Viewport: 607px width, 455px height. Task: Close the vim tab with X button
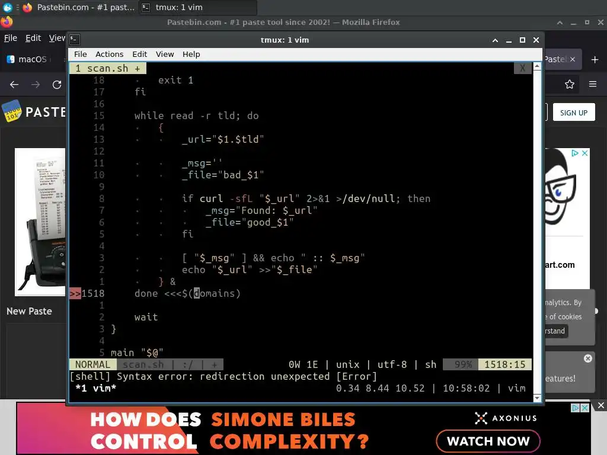coord(523,69)
